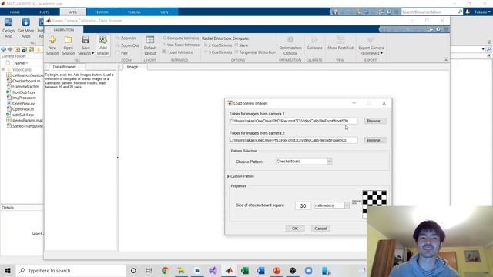Viewport: 493px width, 277px height.
Task: Click the Zoom Out tool
Action: (127, 45)
